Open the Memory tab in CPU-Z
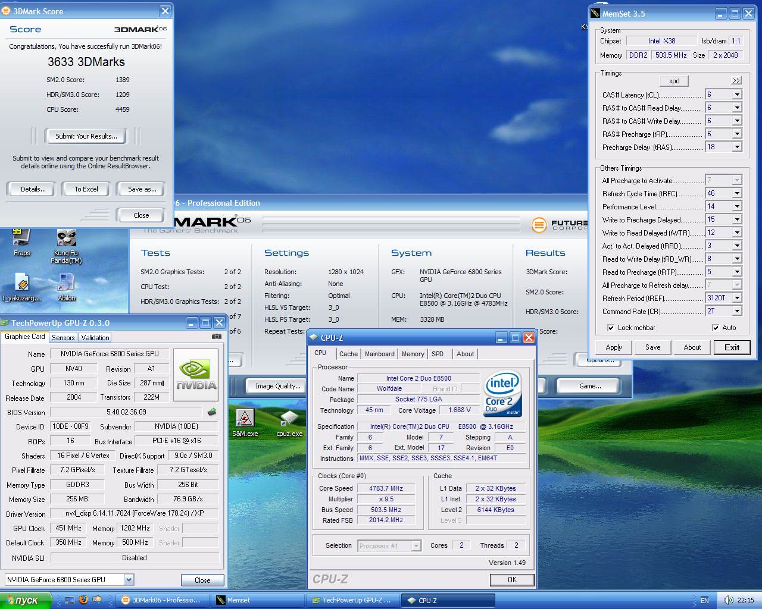This screenshot has height=609, width=762. click(x=413, y=354)
